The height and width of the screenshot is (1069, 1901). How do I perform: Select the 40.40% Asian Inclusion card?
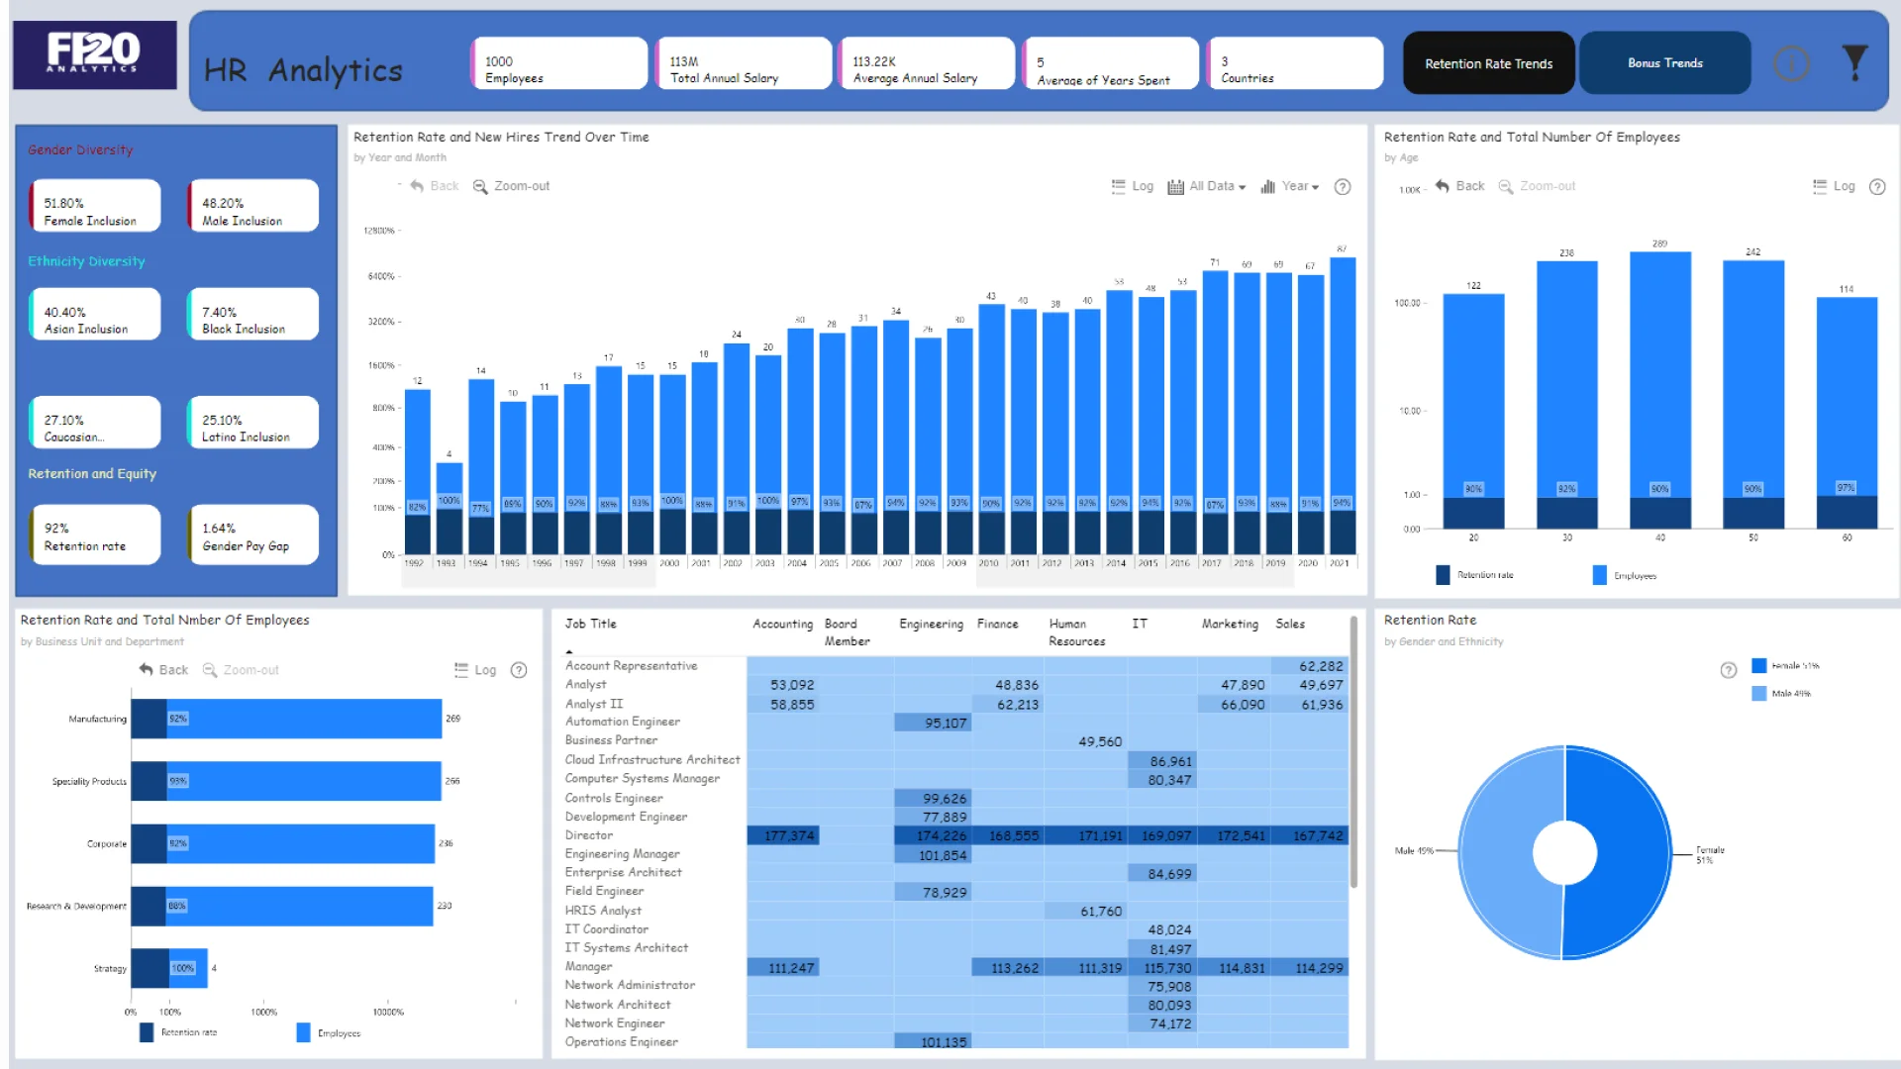(x=95, y=315)
